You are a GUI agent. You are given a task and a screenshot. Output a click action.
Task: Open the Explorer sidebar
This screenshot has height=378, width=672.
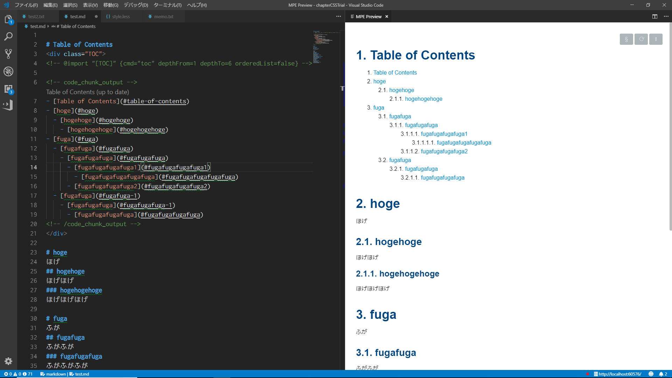[x=8, y=20]
